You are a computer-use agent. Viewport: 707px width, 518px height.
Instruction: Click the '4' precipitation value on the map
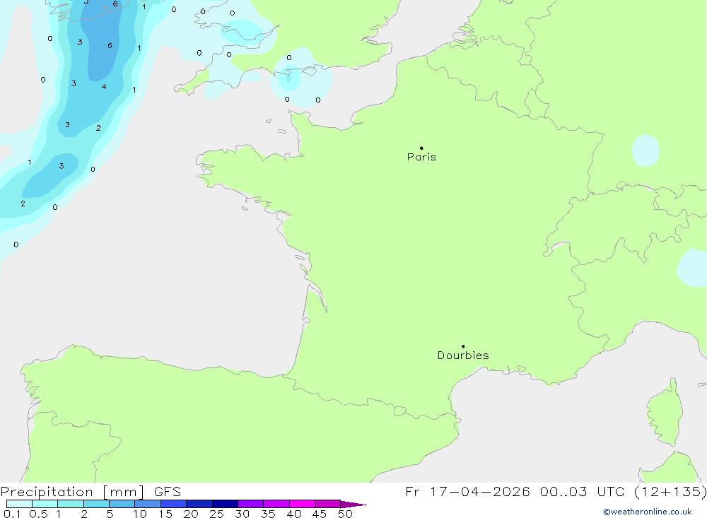pyautogui.click(x=104, y=86)
